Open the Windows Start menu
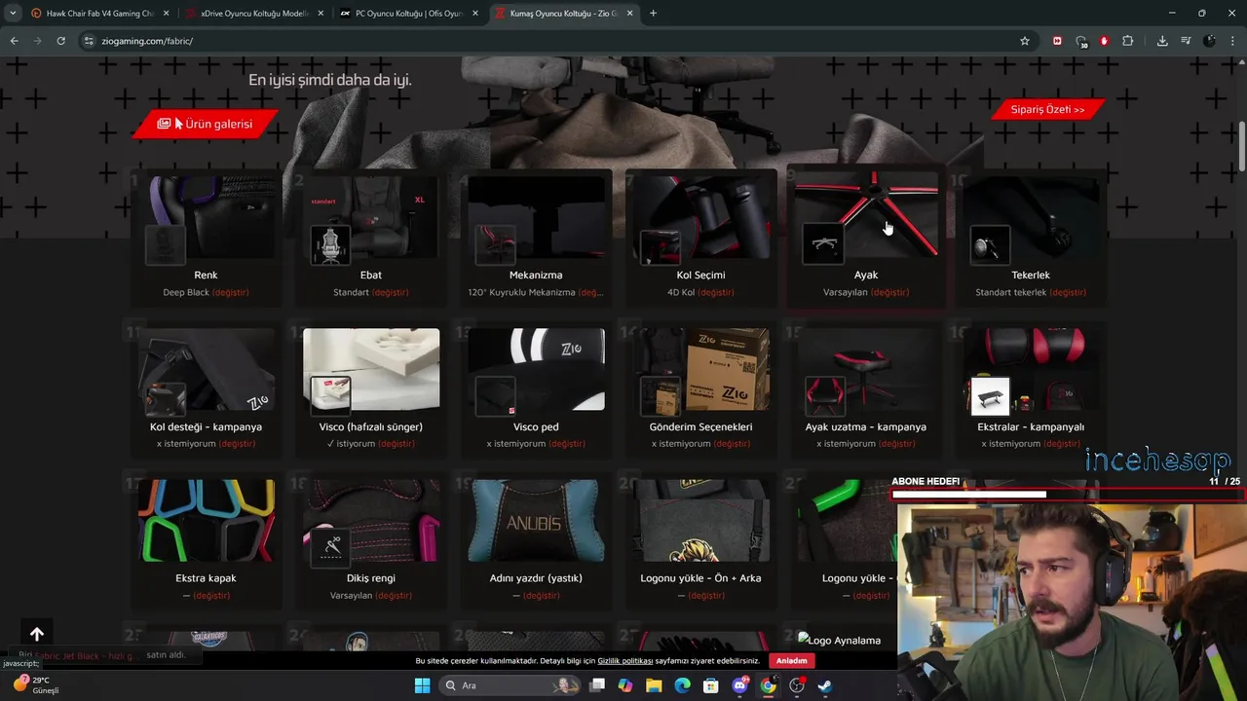 [x=422, y=685]
